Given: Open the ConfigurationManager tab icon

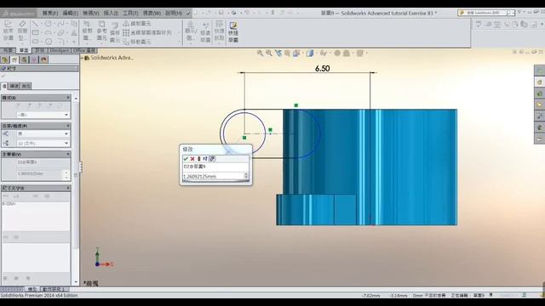Looking at the screenshot, I should pos(24,59).
